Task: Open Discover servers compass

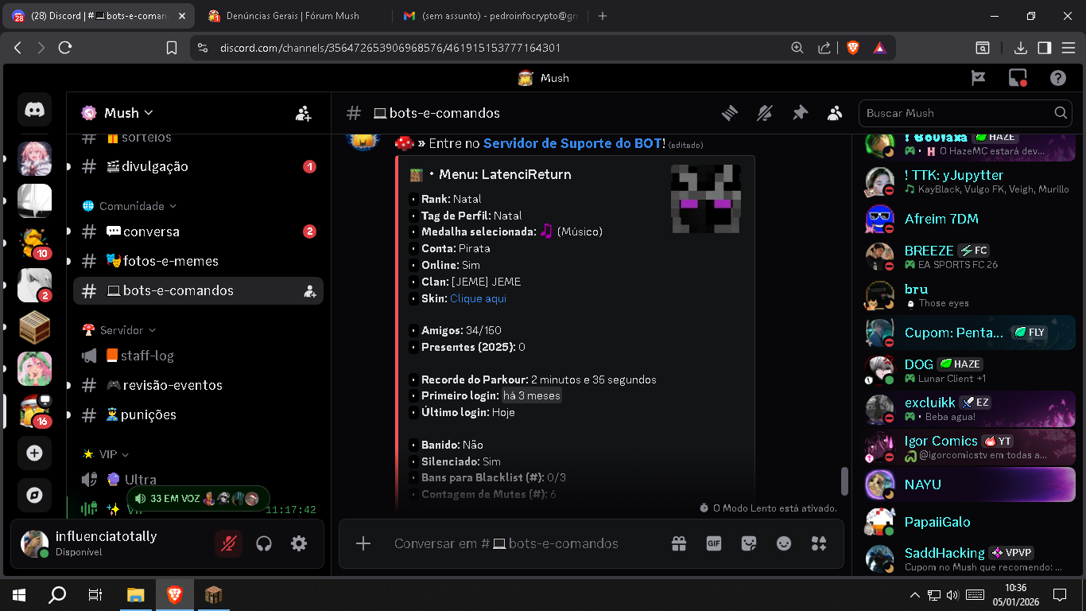Action: pyautogui.click(x=34, y=495)
